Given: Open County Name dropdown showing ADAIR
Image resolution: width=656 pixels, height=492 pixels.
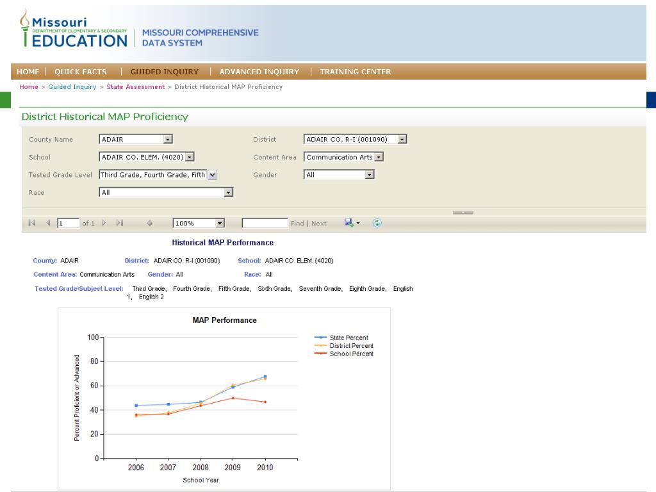Looking at the screenshot, I should [x=136, y=139].
